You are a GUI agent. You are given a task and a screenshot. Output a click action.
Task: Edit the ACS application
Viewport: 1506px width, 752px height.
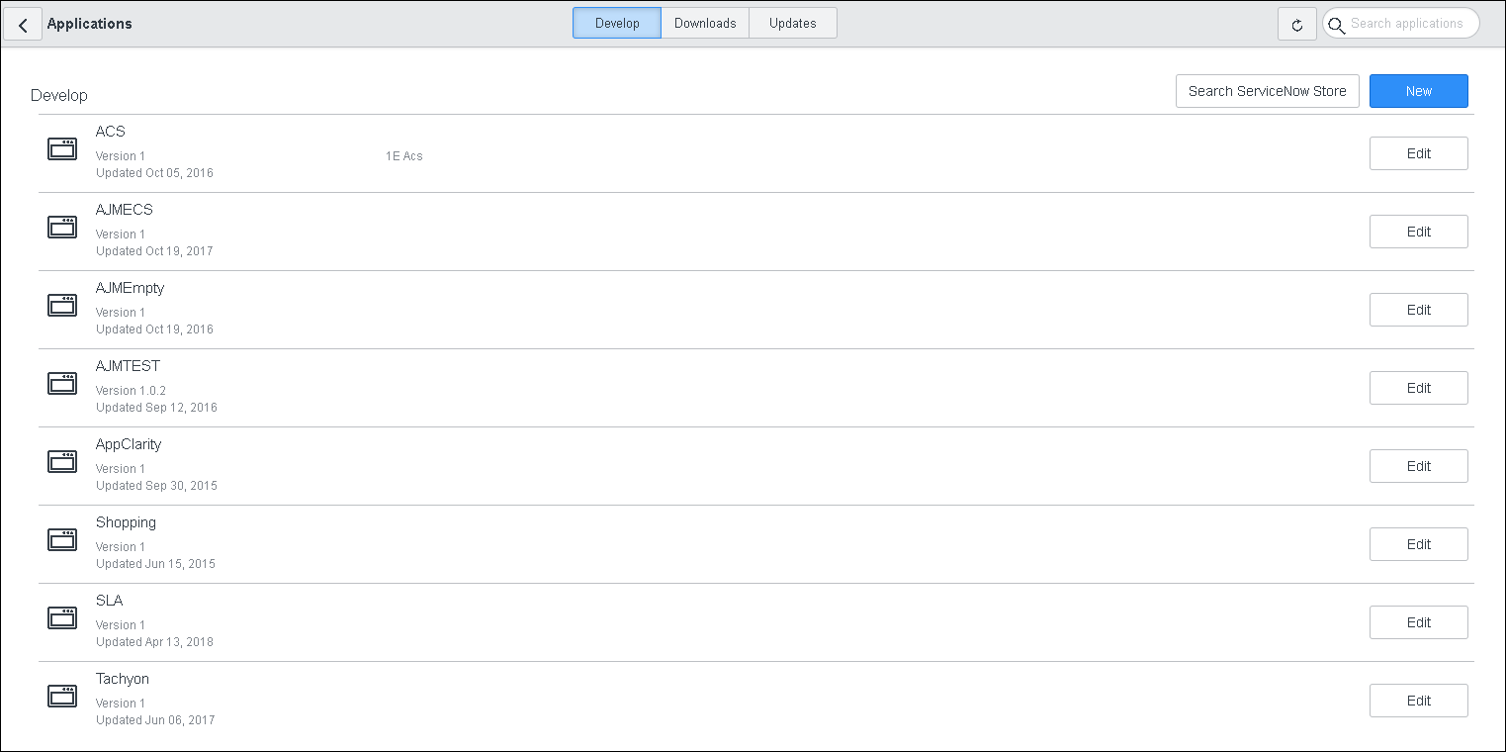click(x=1418, y=153)
